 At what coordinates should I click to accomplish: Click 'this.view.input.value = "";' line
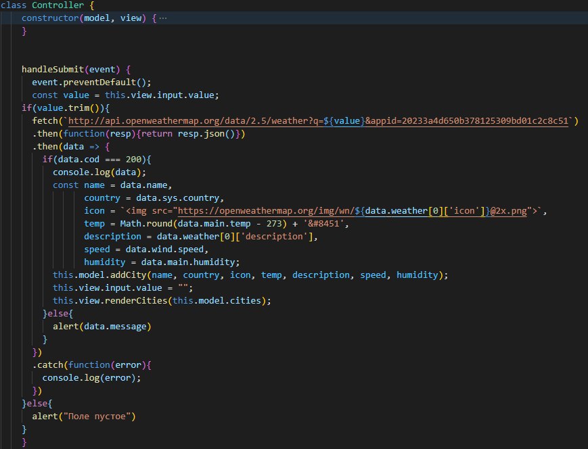[x=123, y=288]
